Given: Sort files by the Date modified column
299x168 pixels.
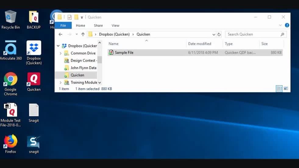Looking at the screenshot, I should coord(200,44).
